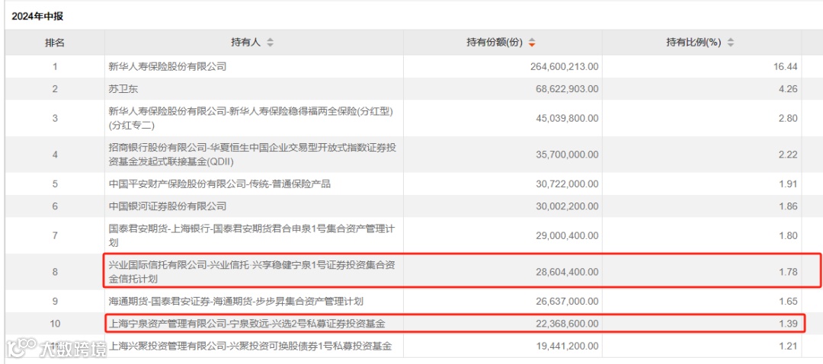823x364 pixels.
Task: Select holder 中国平安财产保险股份有限公司-传统-普通保险产品
Action: pos(219,184)
